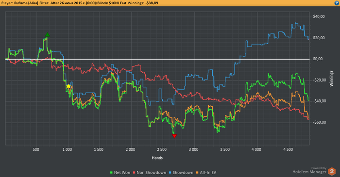
Task: Click the 4 500 hands x-axis label
Action: click(x=288, y=149)
